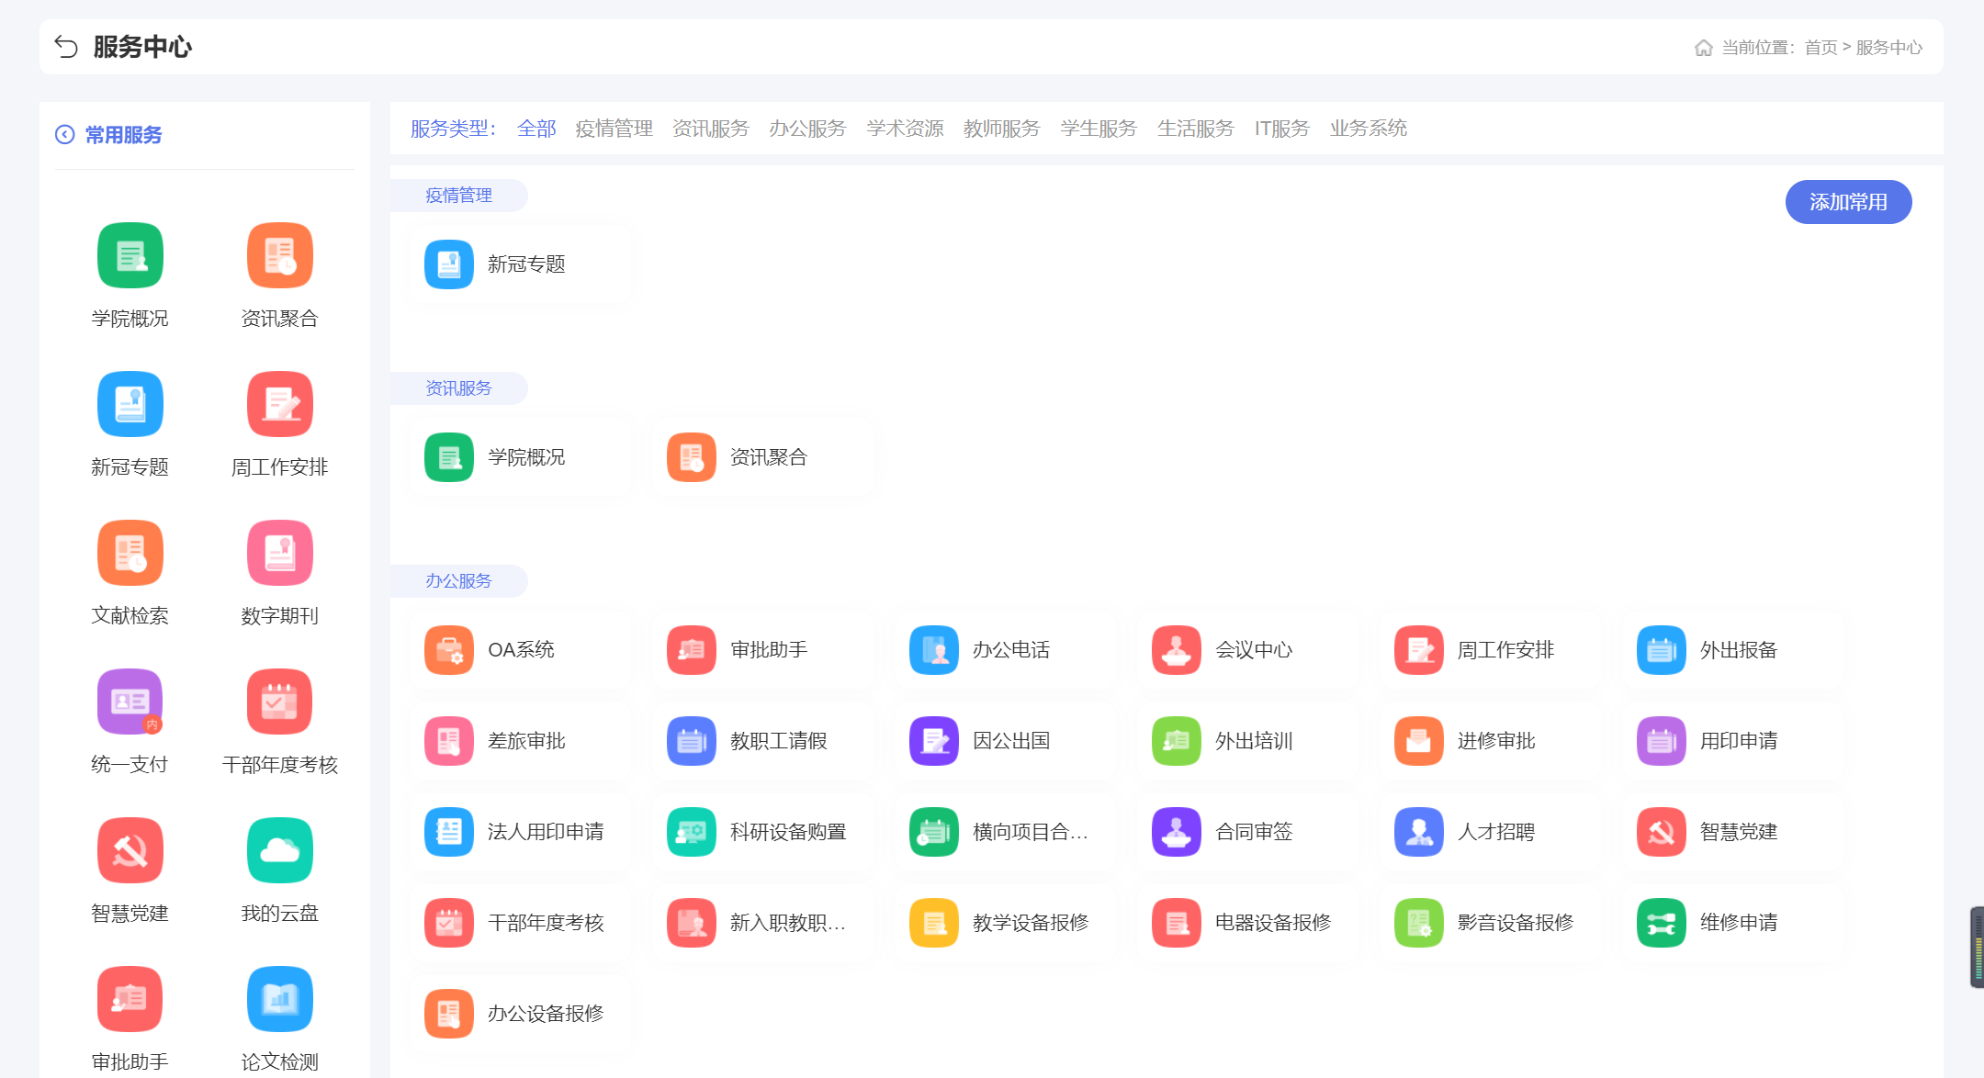The width and height of the screenshot is (1984, 1078).
Task: Open the 文献检索 sidebar icon
Action: (x=130, y=554)
